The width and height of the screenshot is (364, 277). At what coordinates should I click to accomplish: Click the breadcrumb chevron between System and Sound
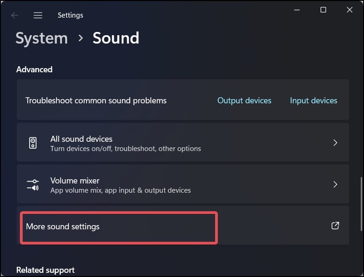pyautogui.click(x=80, y=38)
